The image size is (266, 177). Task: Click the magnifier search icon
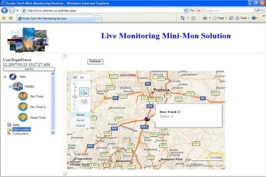[258, 11]
